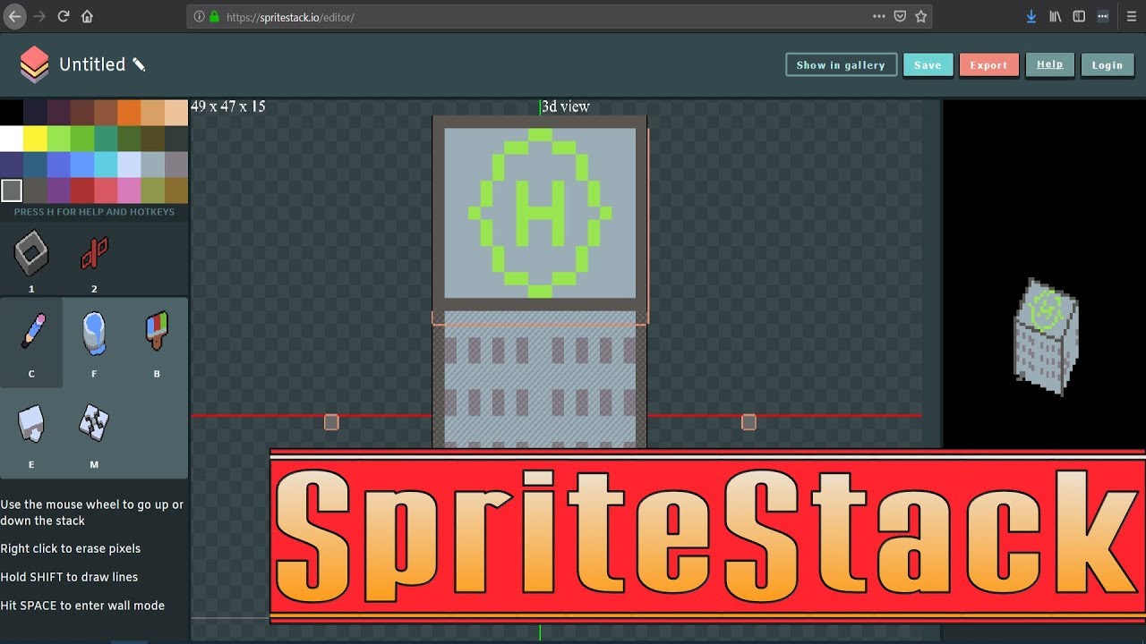Click the 3d view building preview

pos(1046,336)
